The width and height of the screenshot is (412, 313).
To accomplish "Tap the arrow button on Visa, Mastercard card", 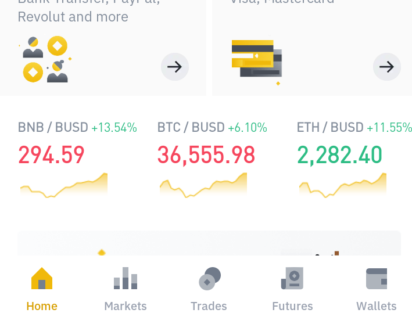I will tap(387, 67).
